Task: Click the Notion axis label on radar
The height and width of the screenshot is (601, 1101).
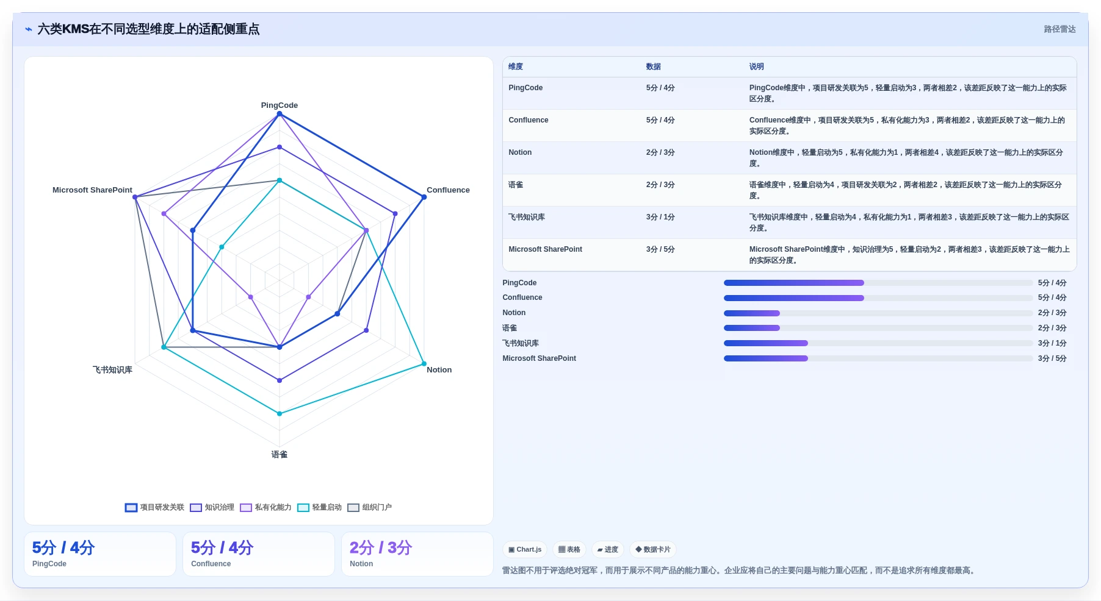Action: [439, 370]
